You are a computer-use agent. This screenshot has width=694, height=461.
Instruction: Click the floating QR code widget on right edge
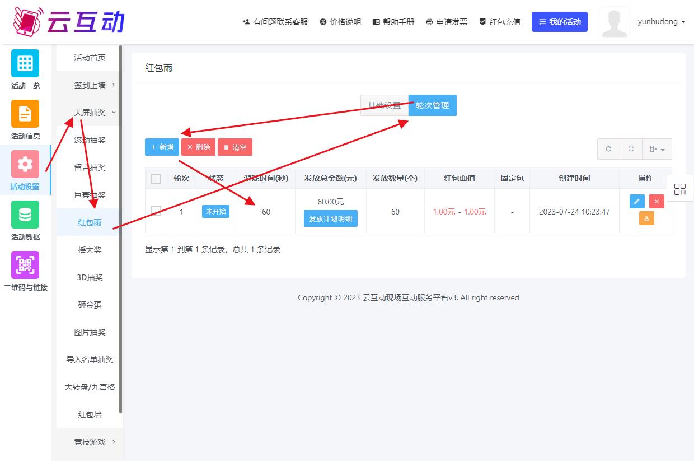[680, 189]
